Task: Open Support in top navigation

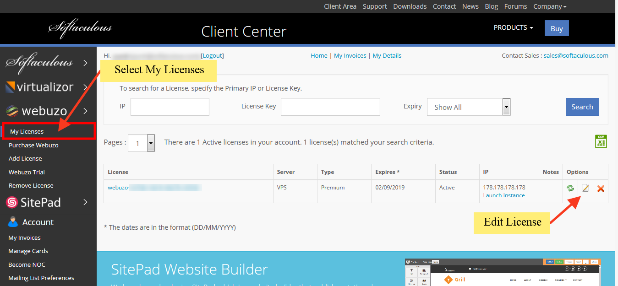Action: (375, 6)
